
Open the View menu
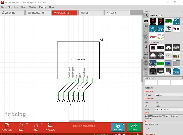point(23,7)
